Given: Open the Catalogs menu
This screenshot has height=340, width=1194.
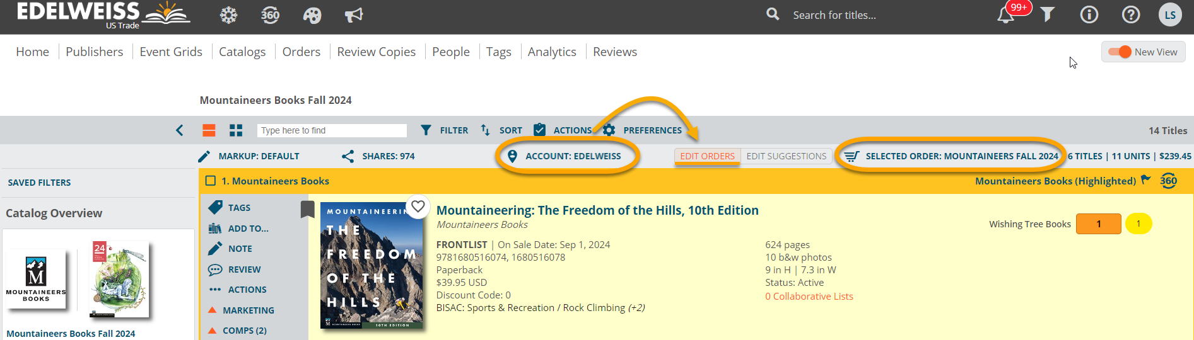Looking at the screenshot, I should pyautogui.click(x=242, y=52).
